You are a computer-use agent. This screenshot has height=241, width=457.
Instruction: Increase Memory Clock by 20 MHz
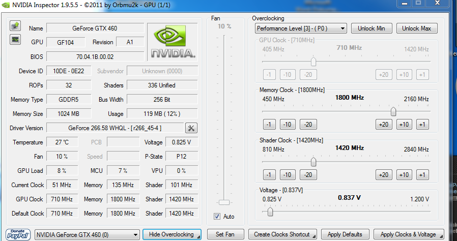(384, 125)
